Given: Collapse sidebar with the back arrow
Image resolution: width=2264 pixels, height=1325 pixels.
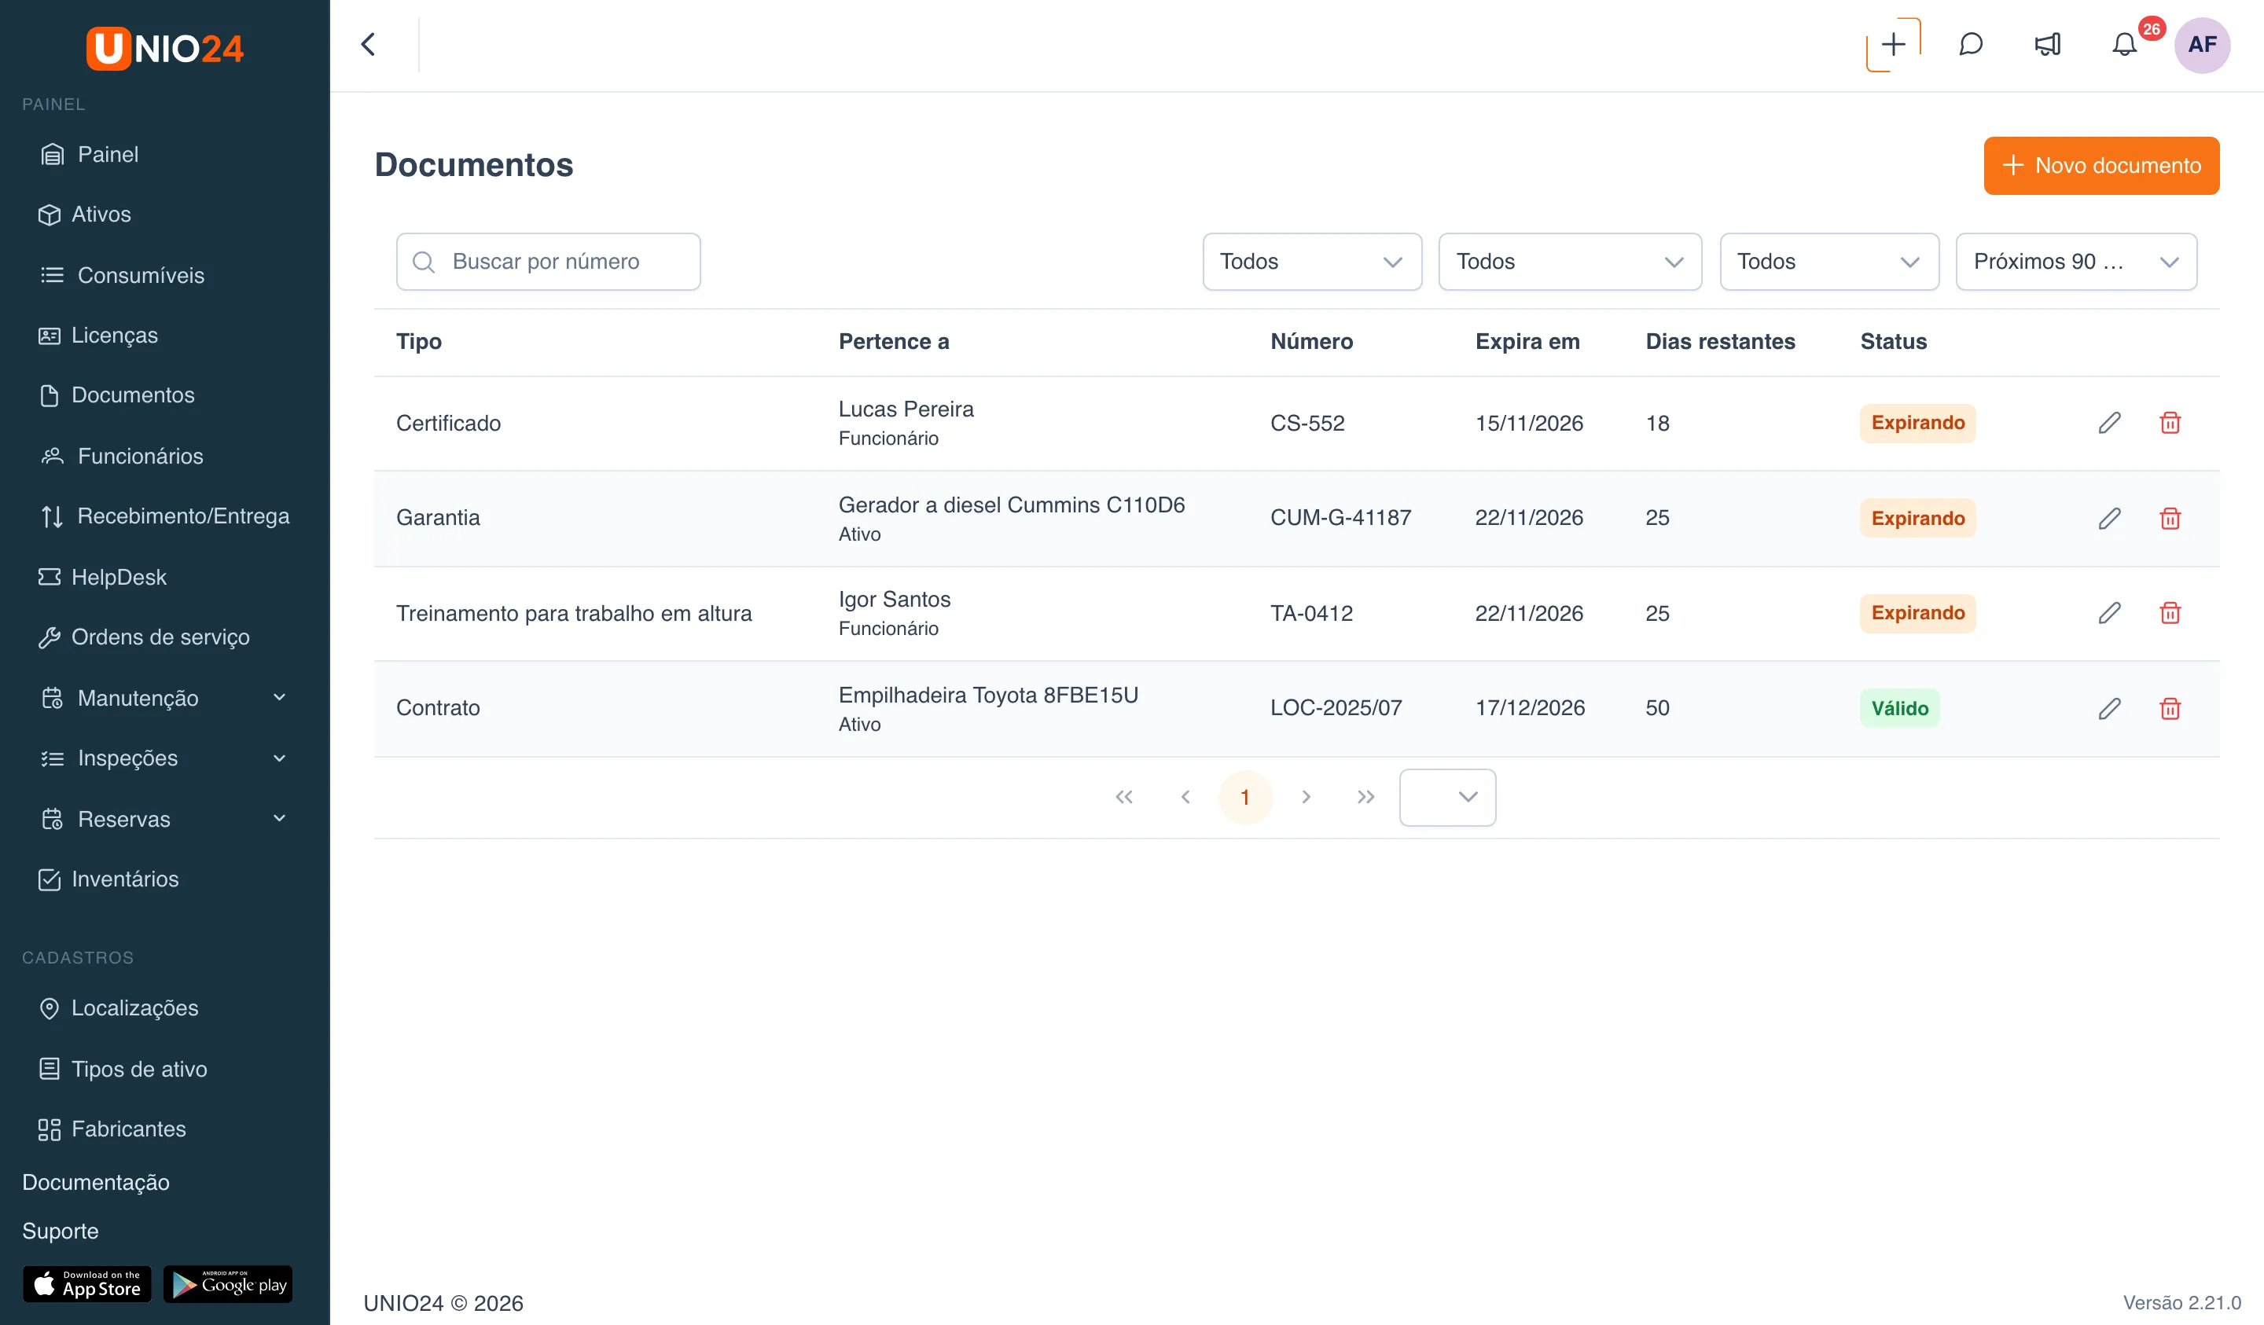Looking at the screenshot, I should click(369, 44).
